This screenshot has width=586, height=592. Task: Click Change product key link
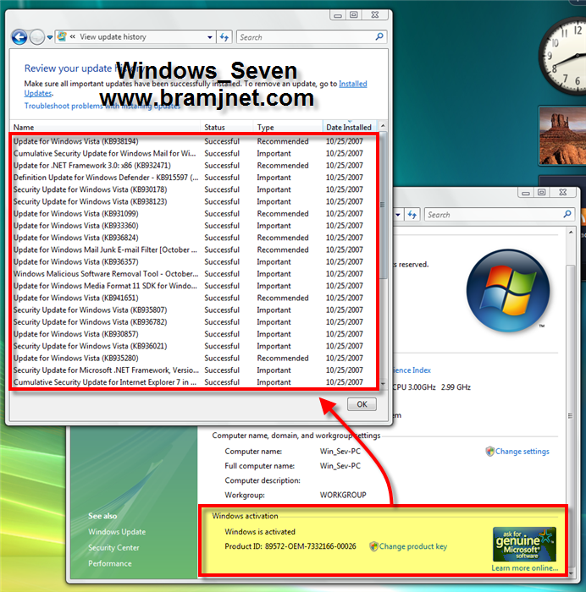(x=413, y=546)
